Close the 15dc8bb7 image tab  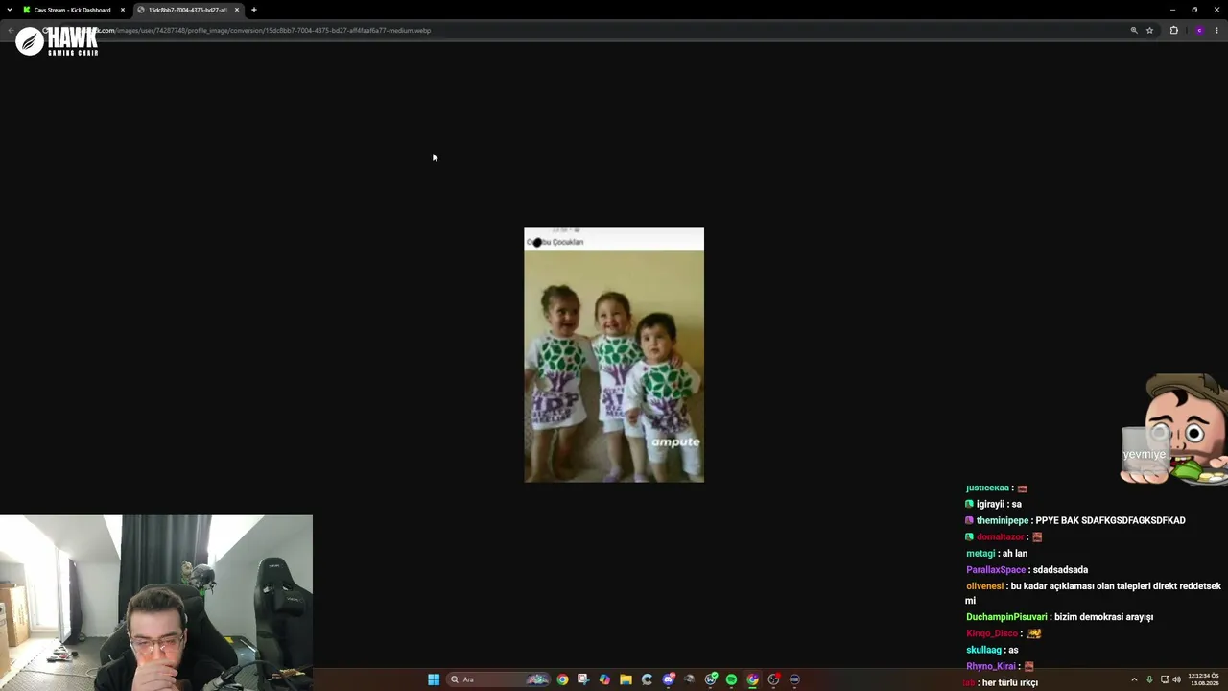[237, 10]
